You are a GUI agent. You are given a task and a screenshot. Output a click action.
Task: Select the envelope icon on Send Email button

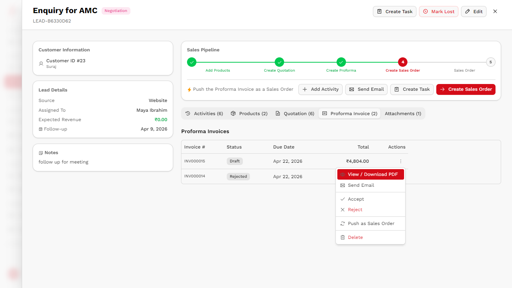[351, 89]
